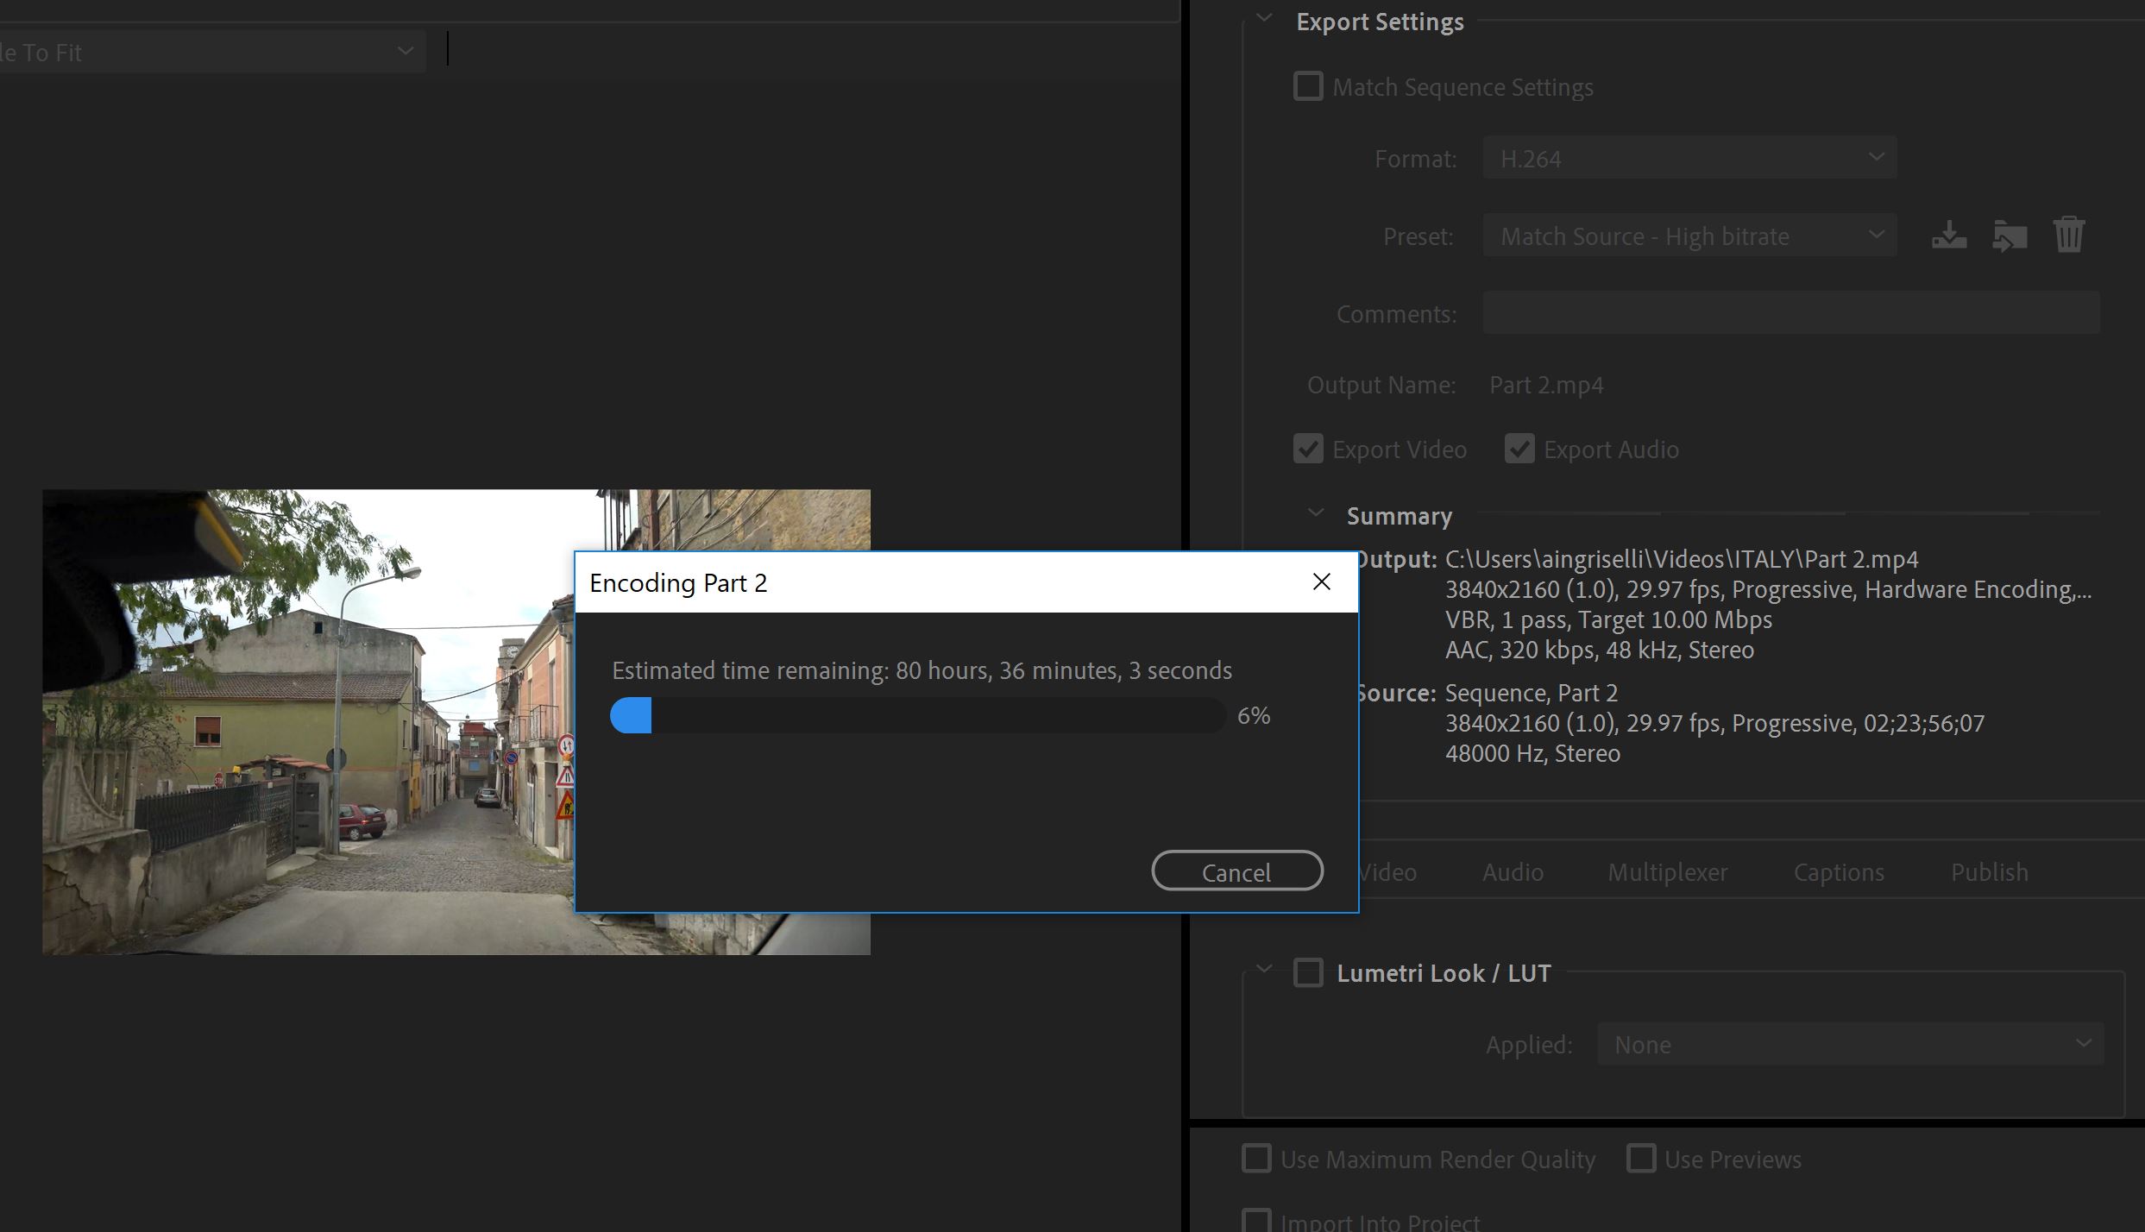Click on the Output Name field
Screen dimensions: 2145x1232
coord(1544,385)
